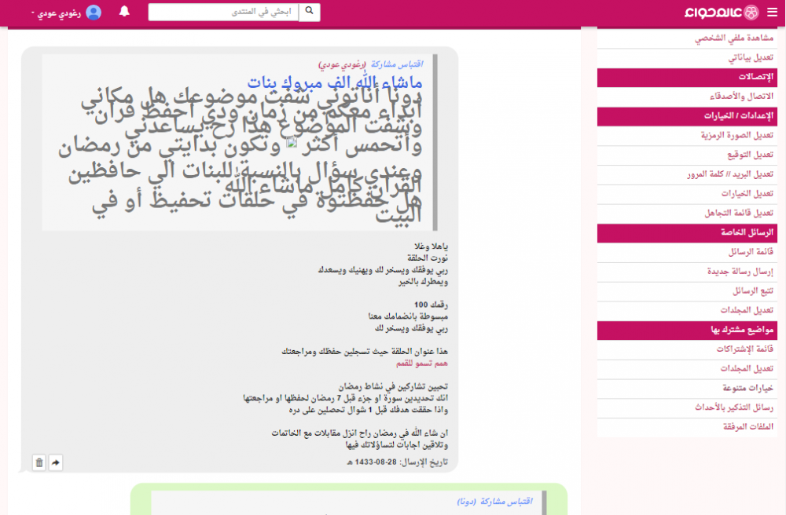The image size is (786, 515).
Task: Click the forward arrow icon on message
Action: 56,463
